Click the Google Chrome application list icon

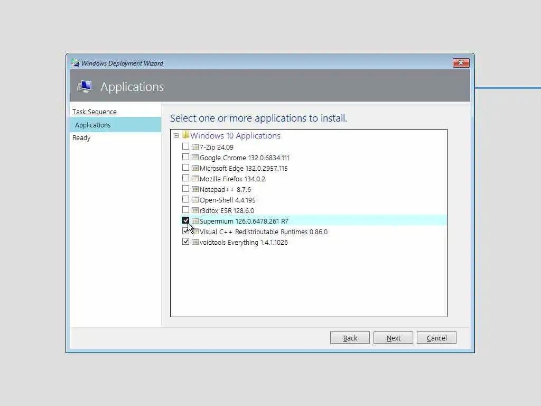tap(195, 158)
